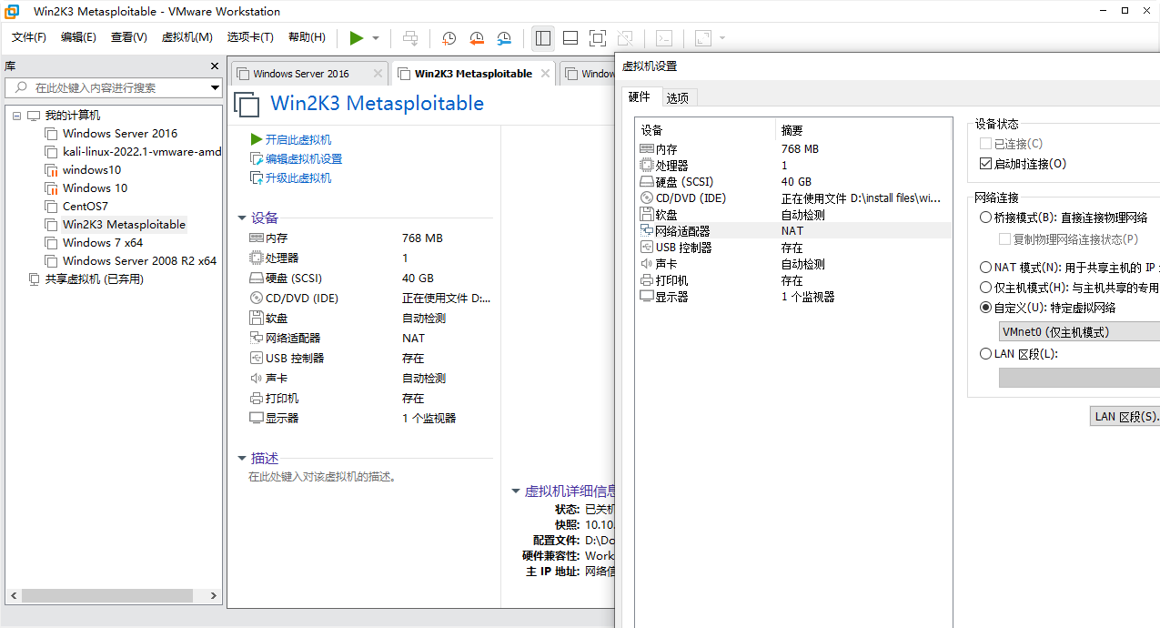Click 编辑虚拟机设置 link
The height and width of the screenshot is (628, 1160).
[x=304, y=159]
